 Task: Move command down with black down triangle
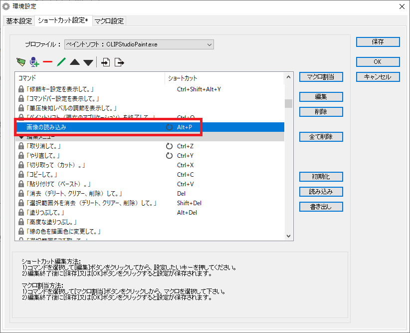click(88, 62)
